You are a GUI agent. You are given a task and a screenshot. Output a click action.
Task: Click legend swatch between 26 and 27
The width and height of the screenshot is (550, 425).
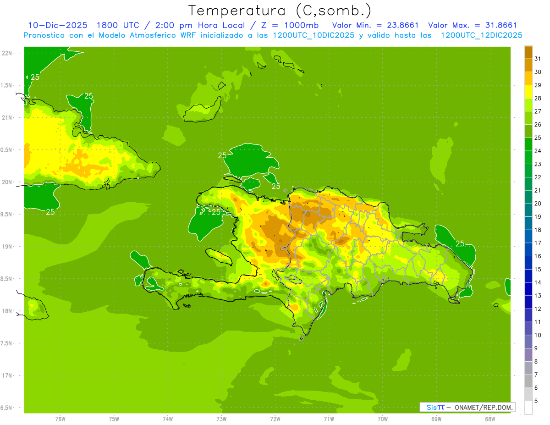[x=528, y=118]
